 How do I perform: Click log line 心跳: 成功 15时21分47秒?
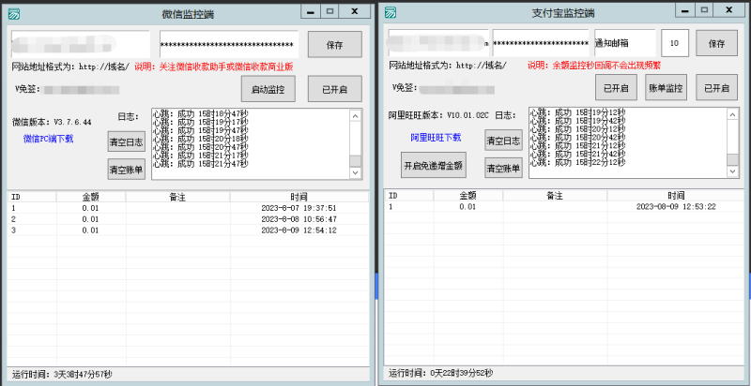click(x=201, y=163)
